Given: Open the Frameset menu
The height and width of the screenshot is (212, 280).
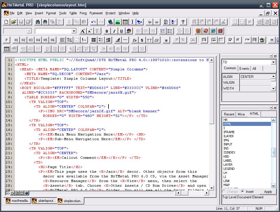Looking at the screenshot, I should click(x=96, y=13).
